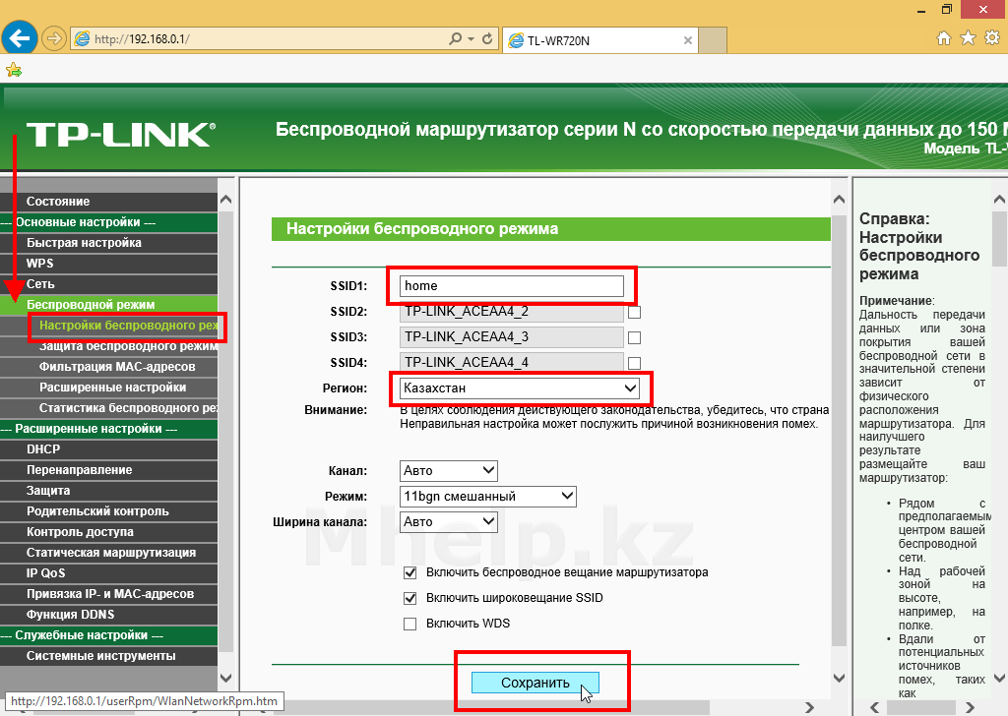Open Favorites with the star icon
This screenshot has height=716, width=1008.
point(968,38)
